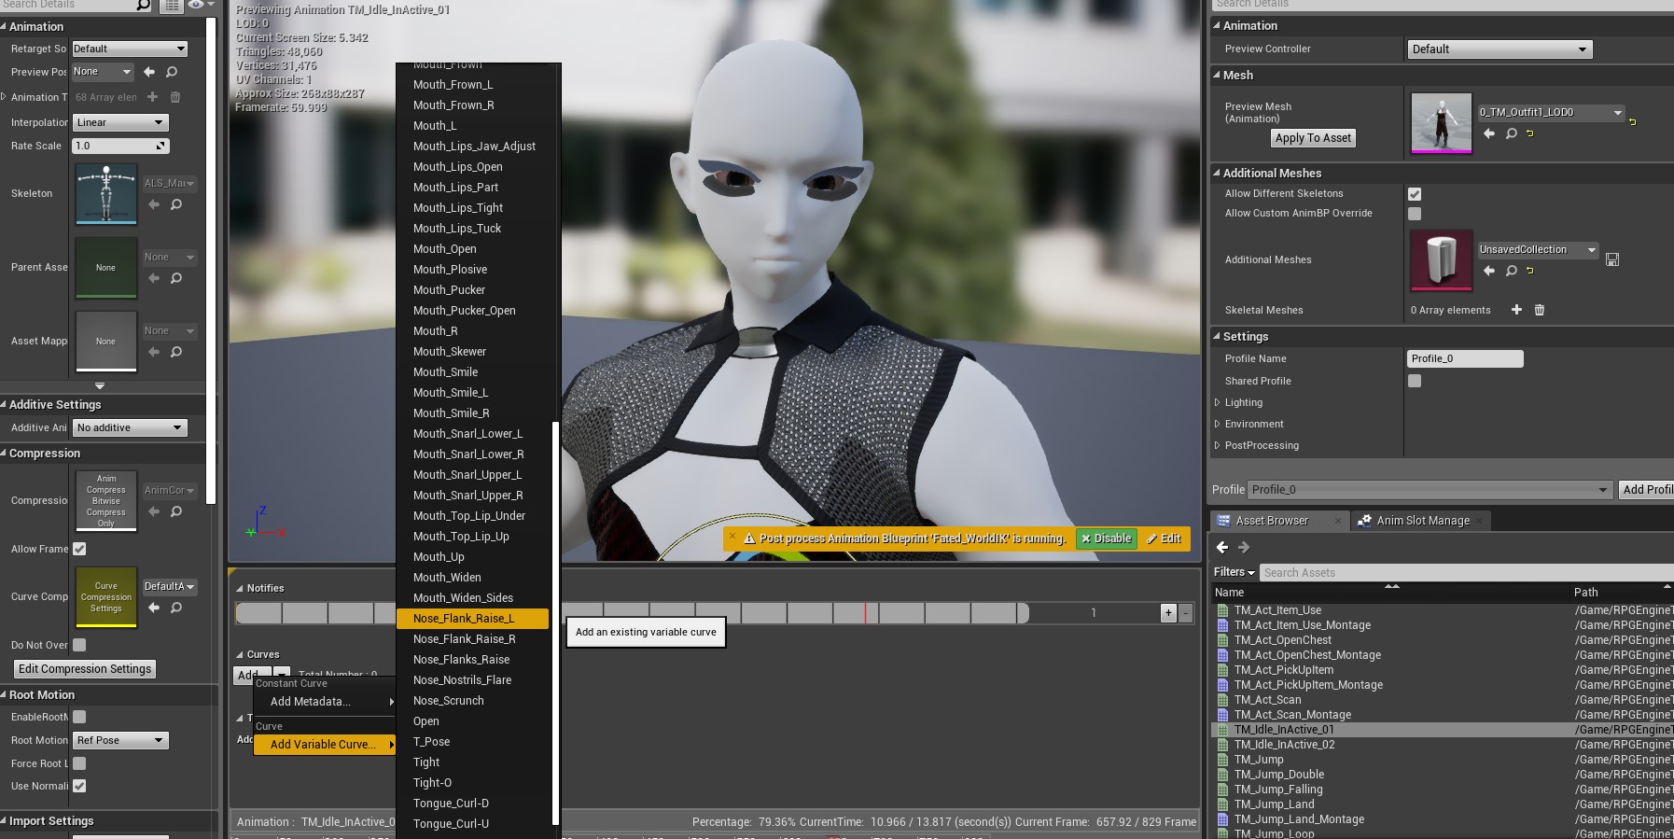
Task: Browse to Preview Pose asset with magnifier
Action: point(172,72)
